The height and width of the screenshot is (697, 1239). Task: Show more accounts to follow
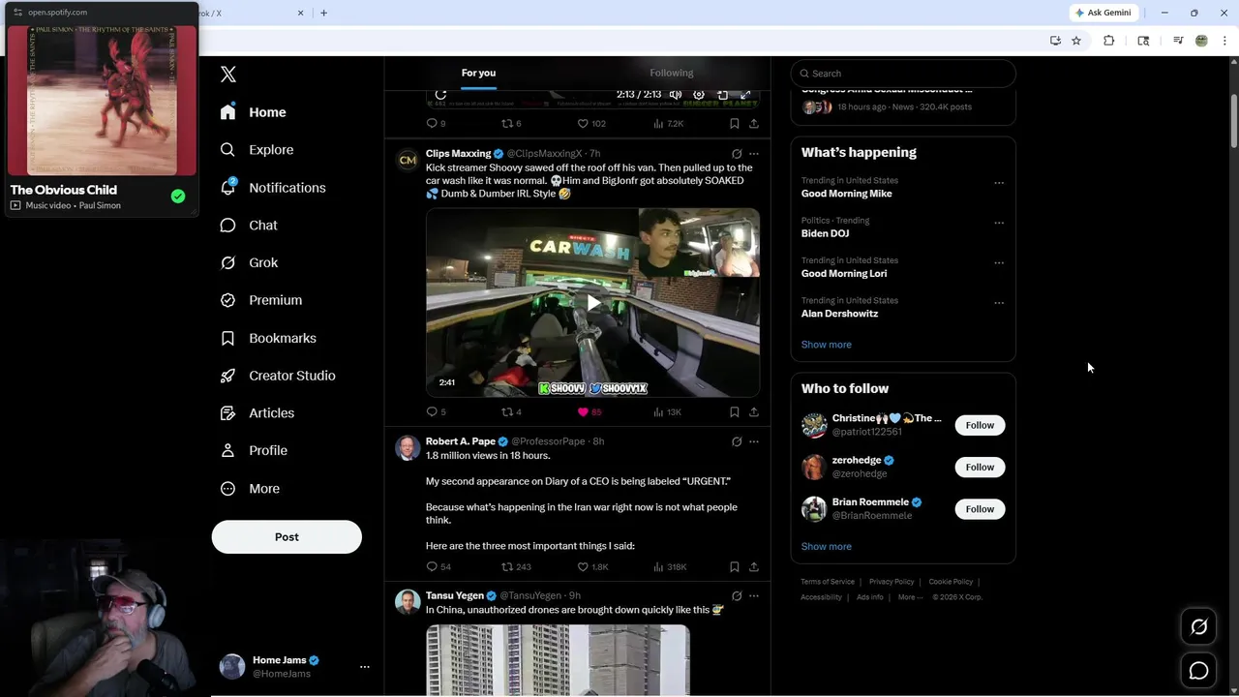tap(827, 546)
